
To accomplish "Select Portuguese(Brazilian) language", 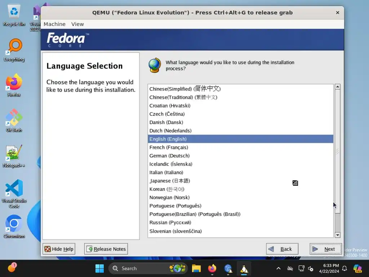I will [x=240, y=214].
